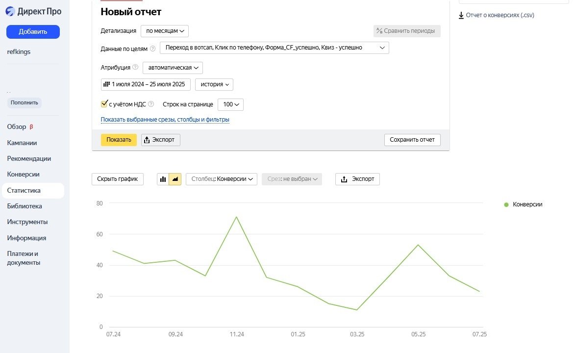Click help icon next to Атрибуция
Image resolution: width=574 pixels, height=353 pixels.
(x=135, y=68)
